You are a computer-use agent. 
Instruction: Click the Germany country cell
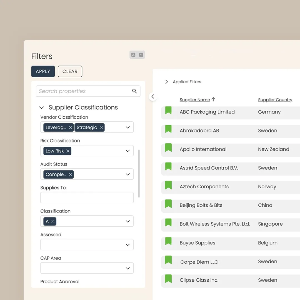(269, 112)
